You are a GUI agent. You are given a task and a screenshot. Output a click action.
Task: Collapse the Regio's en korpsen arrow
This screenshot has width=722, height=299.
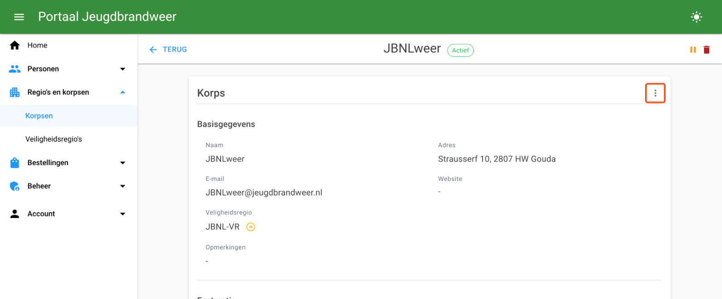(x=122, y=92)
